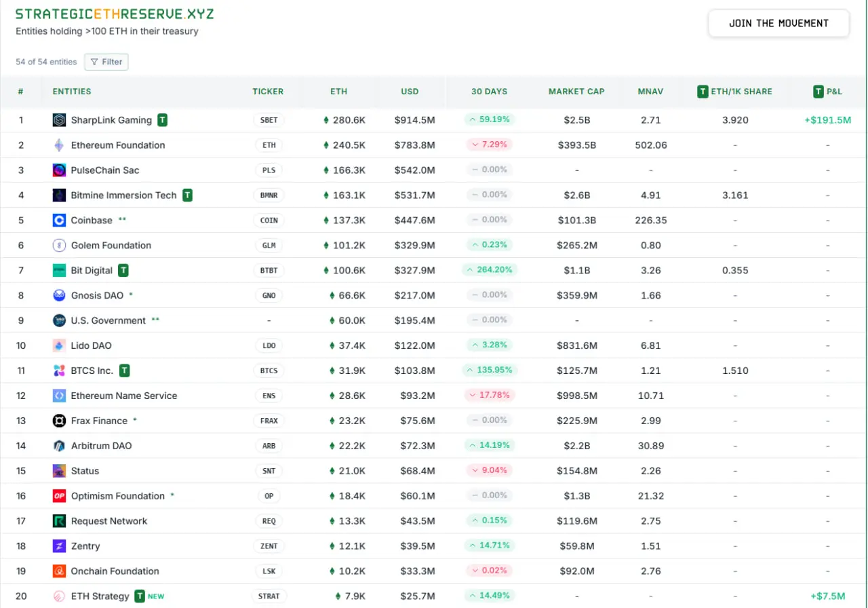Click the COIN ticker badge
The height and width of the screenshot is (608, 868).
[269, 221]
